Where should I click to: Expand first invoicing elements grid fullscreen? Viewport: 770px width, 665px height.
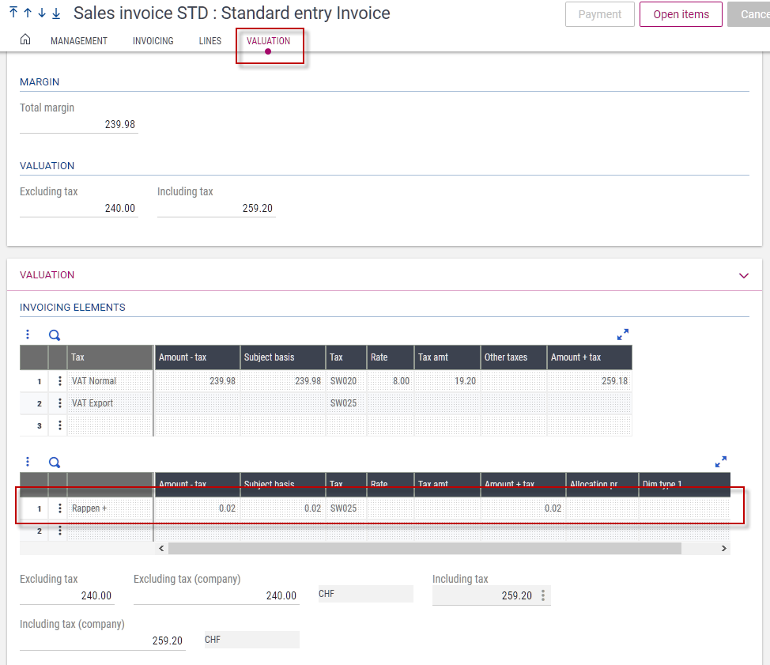pyautogui.click(x=623, y=334)
